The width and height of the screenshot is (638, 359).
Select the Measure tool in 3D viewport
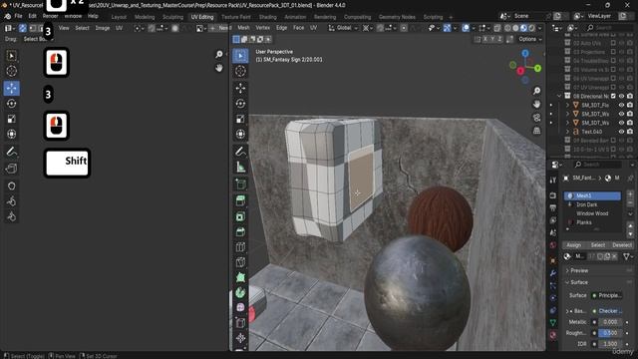click(240, 167)
